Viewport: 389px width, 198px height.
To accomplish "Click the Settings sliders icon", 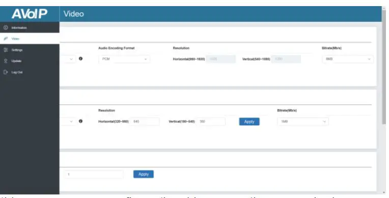I will coord(6,50).
